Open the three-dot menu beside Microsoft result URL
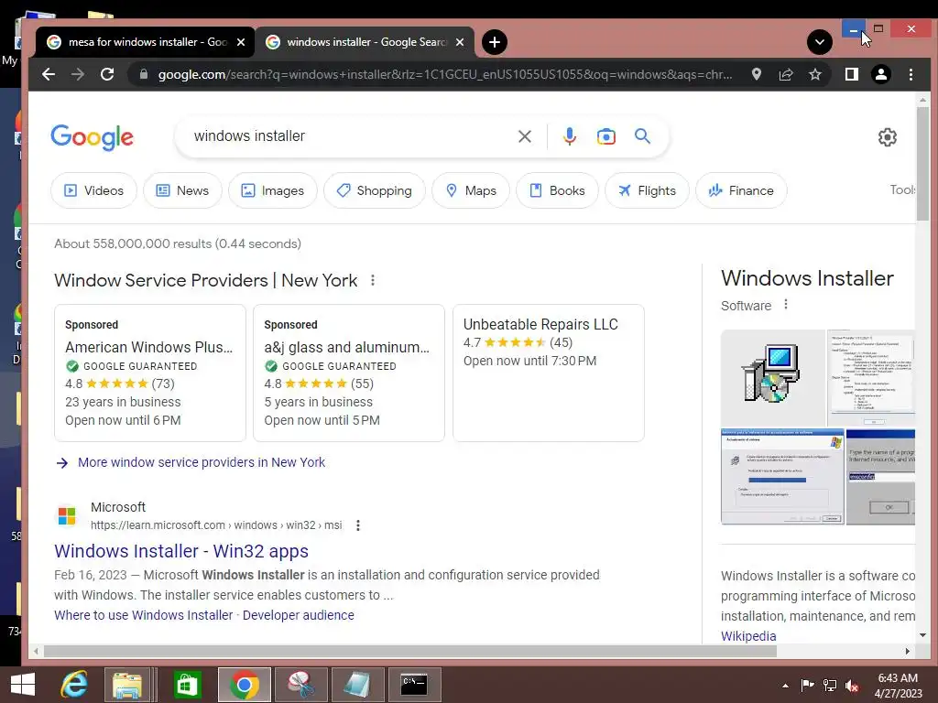This screenshot has height=703, width=938. (358, 525)
